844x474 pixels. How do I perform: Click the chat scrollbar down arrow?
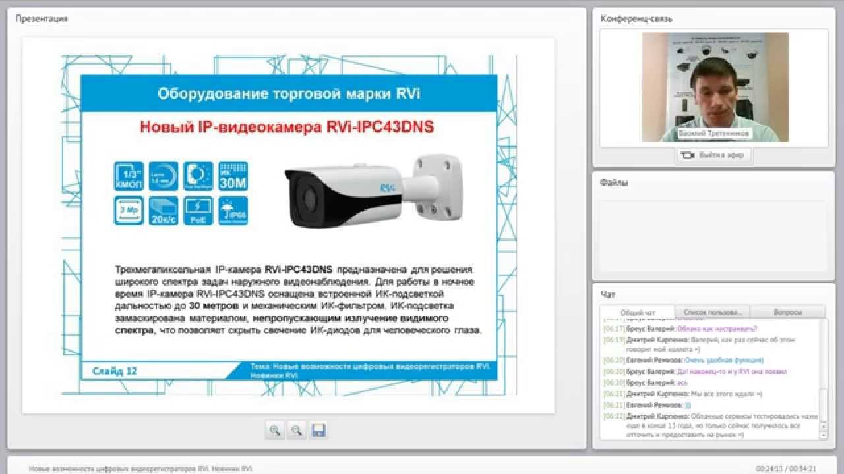(823, 435)
